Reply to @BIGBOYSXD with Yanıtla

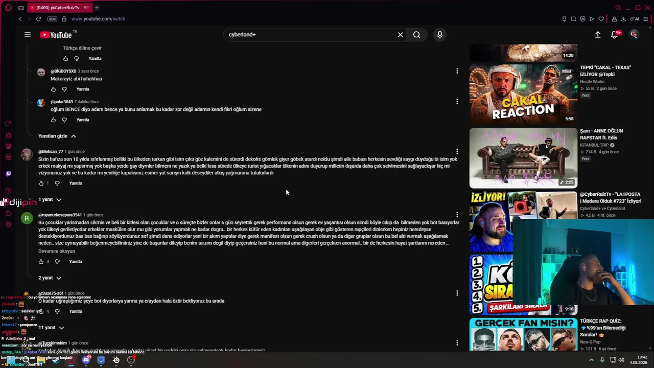(x=83, y=89)
